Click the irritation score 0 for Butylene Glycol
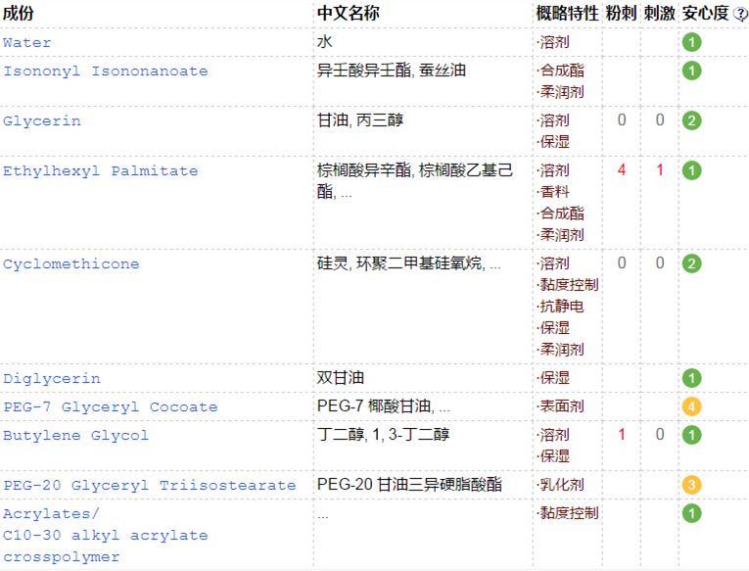 (660, 434)
